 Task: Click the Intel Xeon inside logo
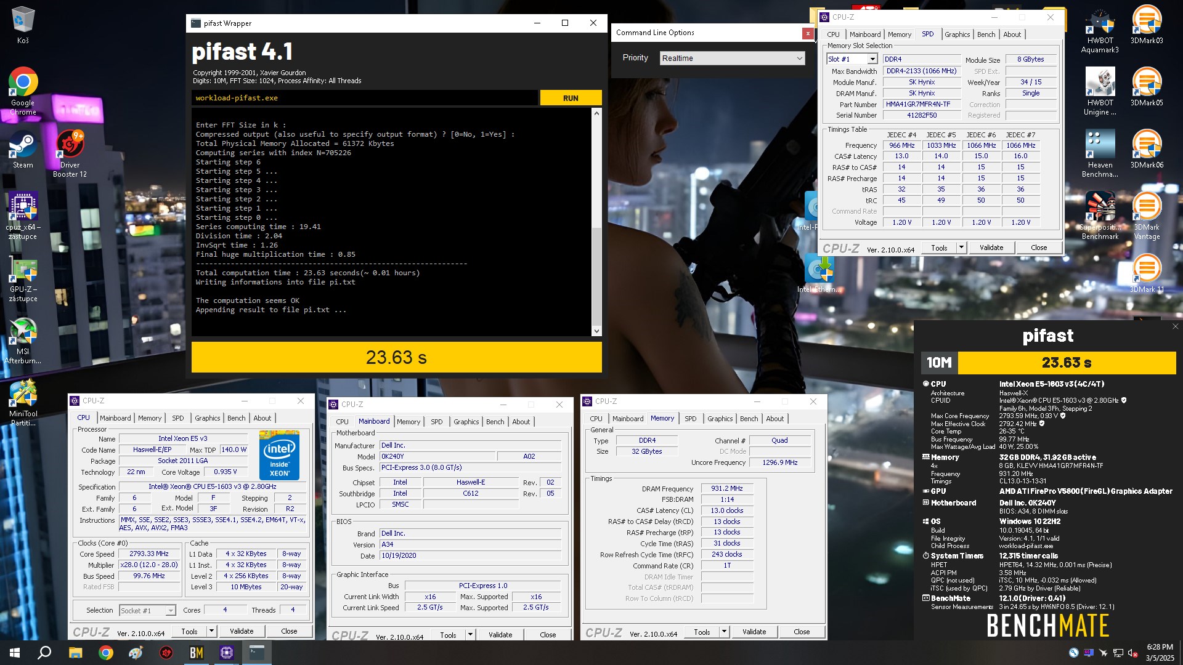click(x=279, y=456)
